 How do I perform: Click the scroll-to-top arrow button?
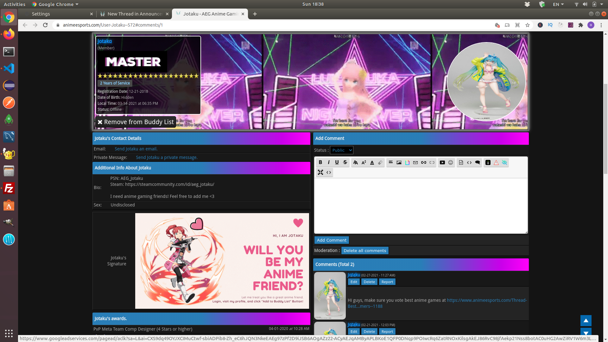(x=586, y=320)
